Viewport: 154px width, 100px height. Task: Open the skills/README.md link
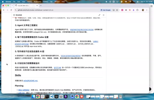click(31, 81)
